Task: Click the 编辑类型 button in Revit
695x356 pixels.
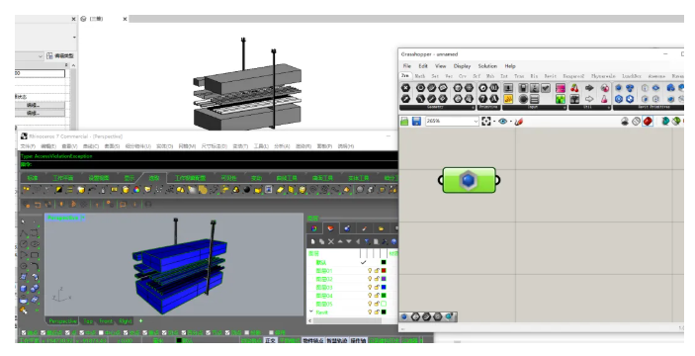Action: (60, 56)
